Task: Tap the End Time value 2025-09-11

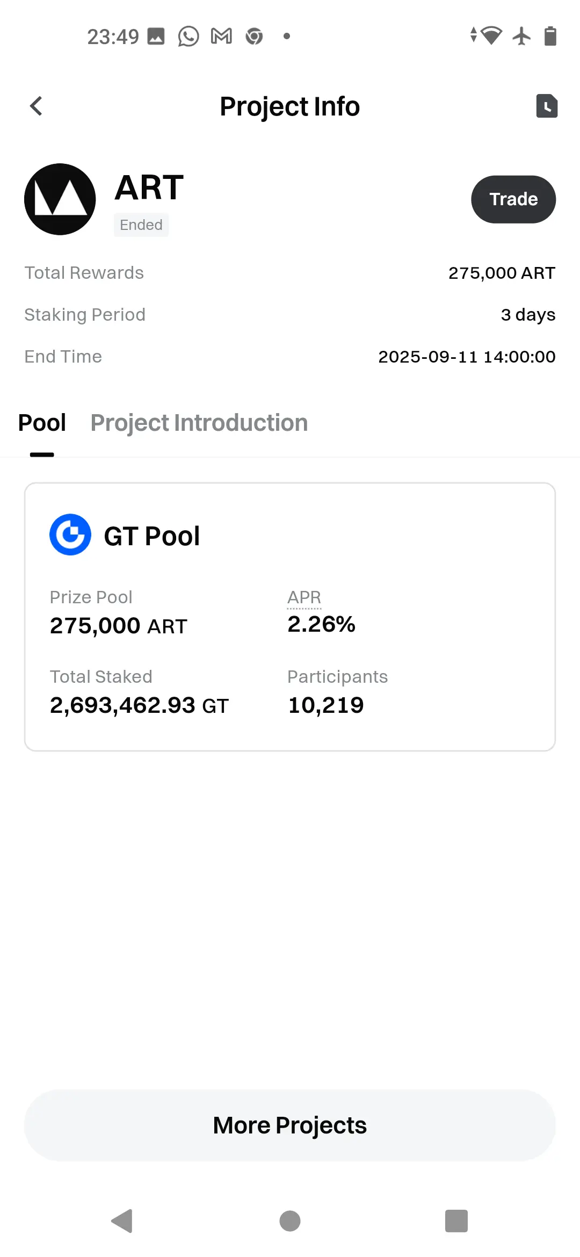Action: (467, 357)
